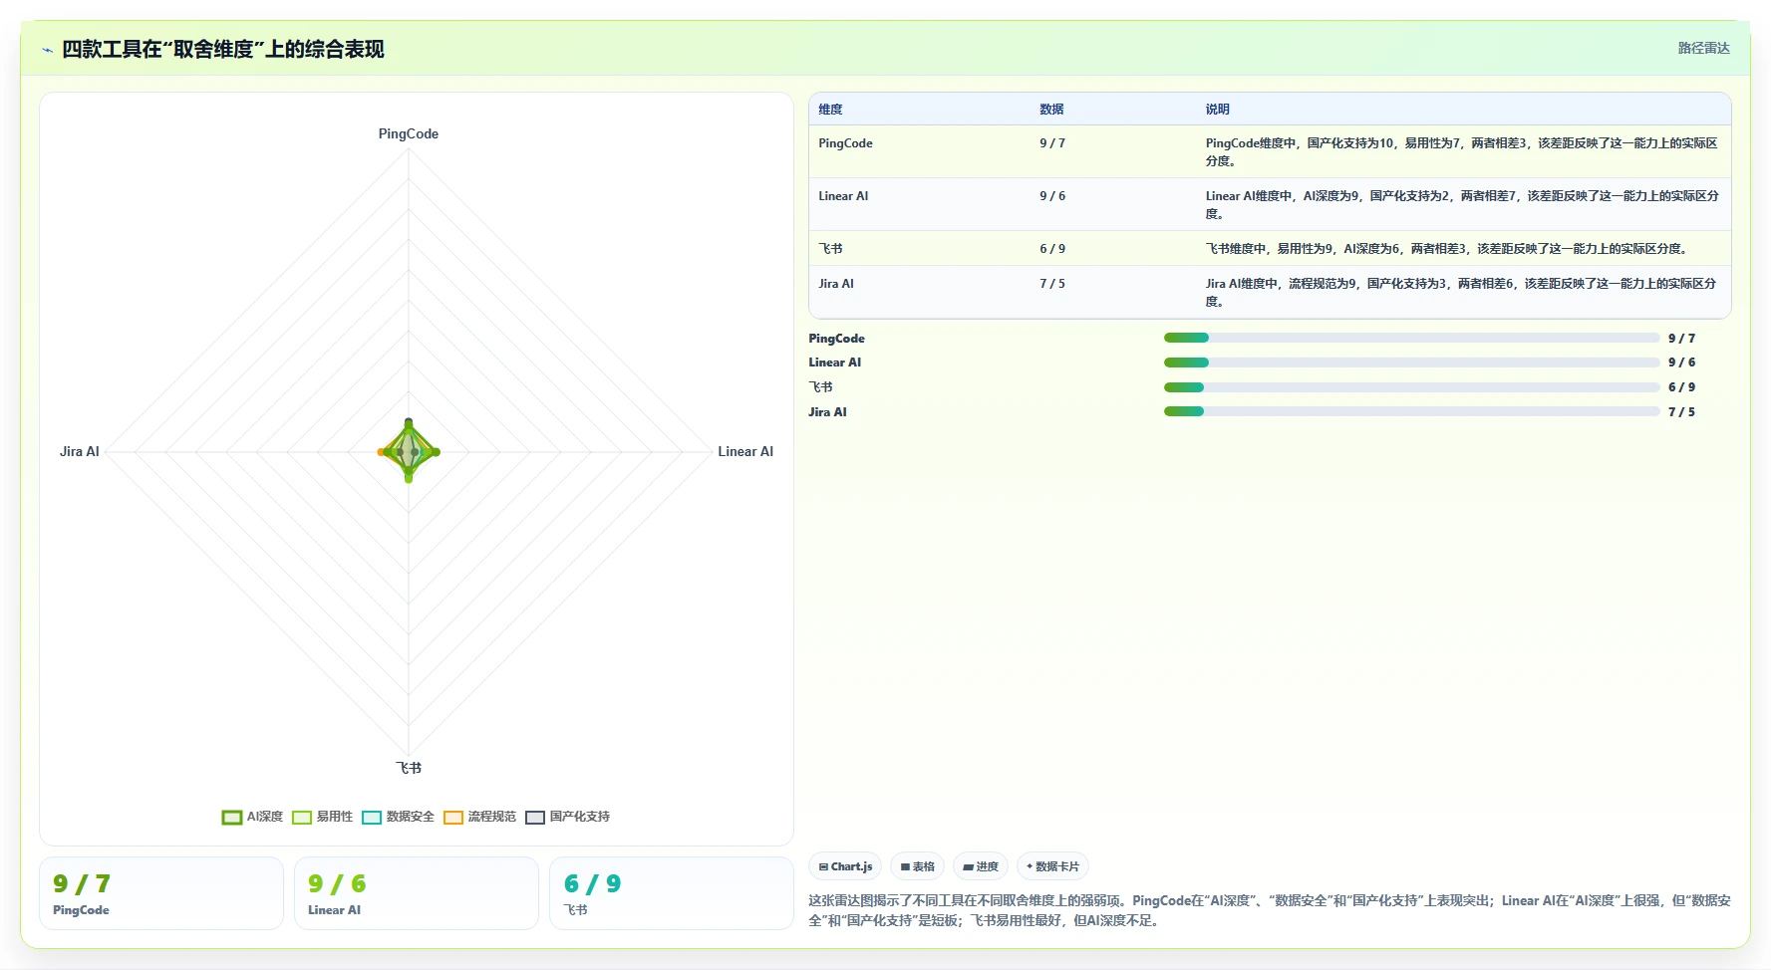Click the 飞书 progress bar
This screenshot has width=1771, height=970.
click(1411, 387)
